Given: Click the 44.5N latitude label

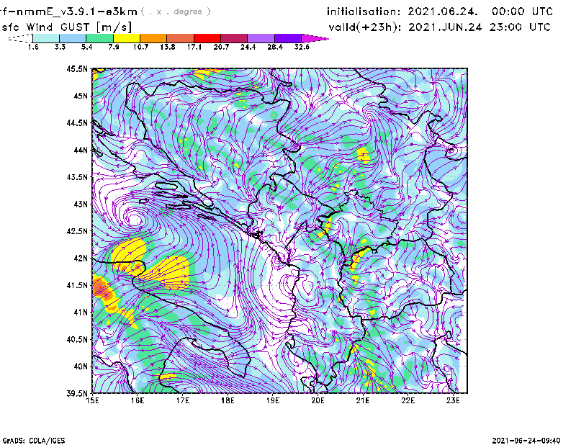Looking at the screenshot, I should [77, 123].
